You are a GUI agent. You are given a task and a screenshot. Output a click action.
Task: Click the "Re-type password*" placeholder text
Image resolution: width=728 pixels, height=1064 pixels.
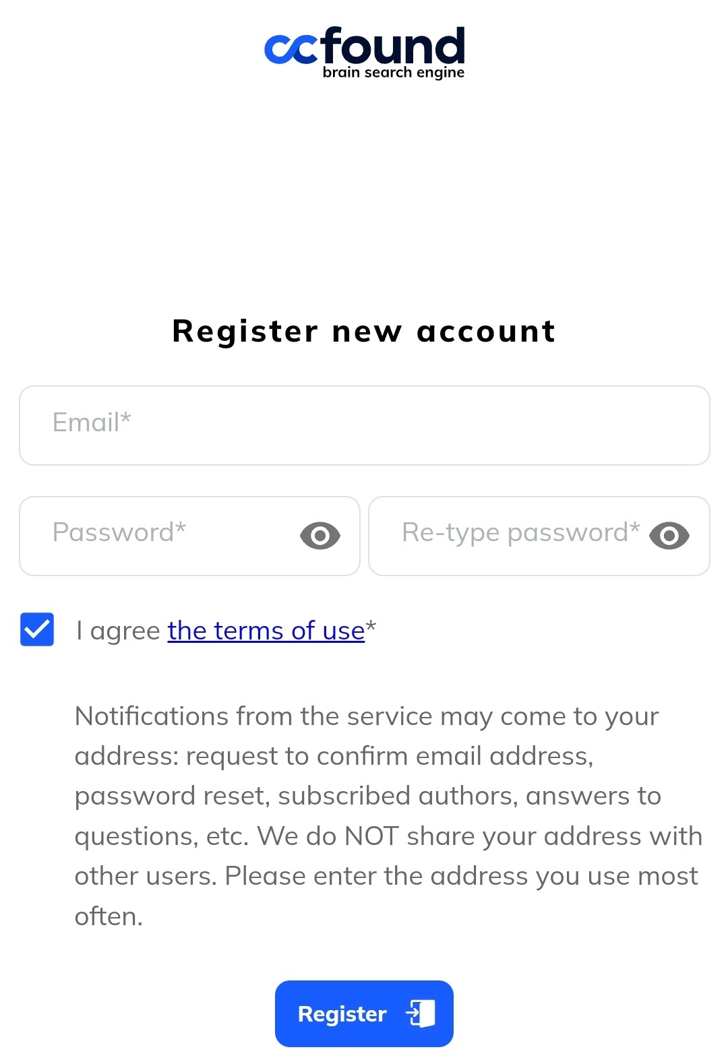(x=520, y=532)
